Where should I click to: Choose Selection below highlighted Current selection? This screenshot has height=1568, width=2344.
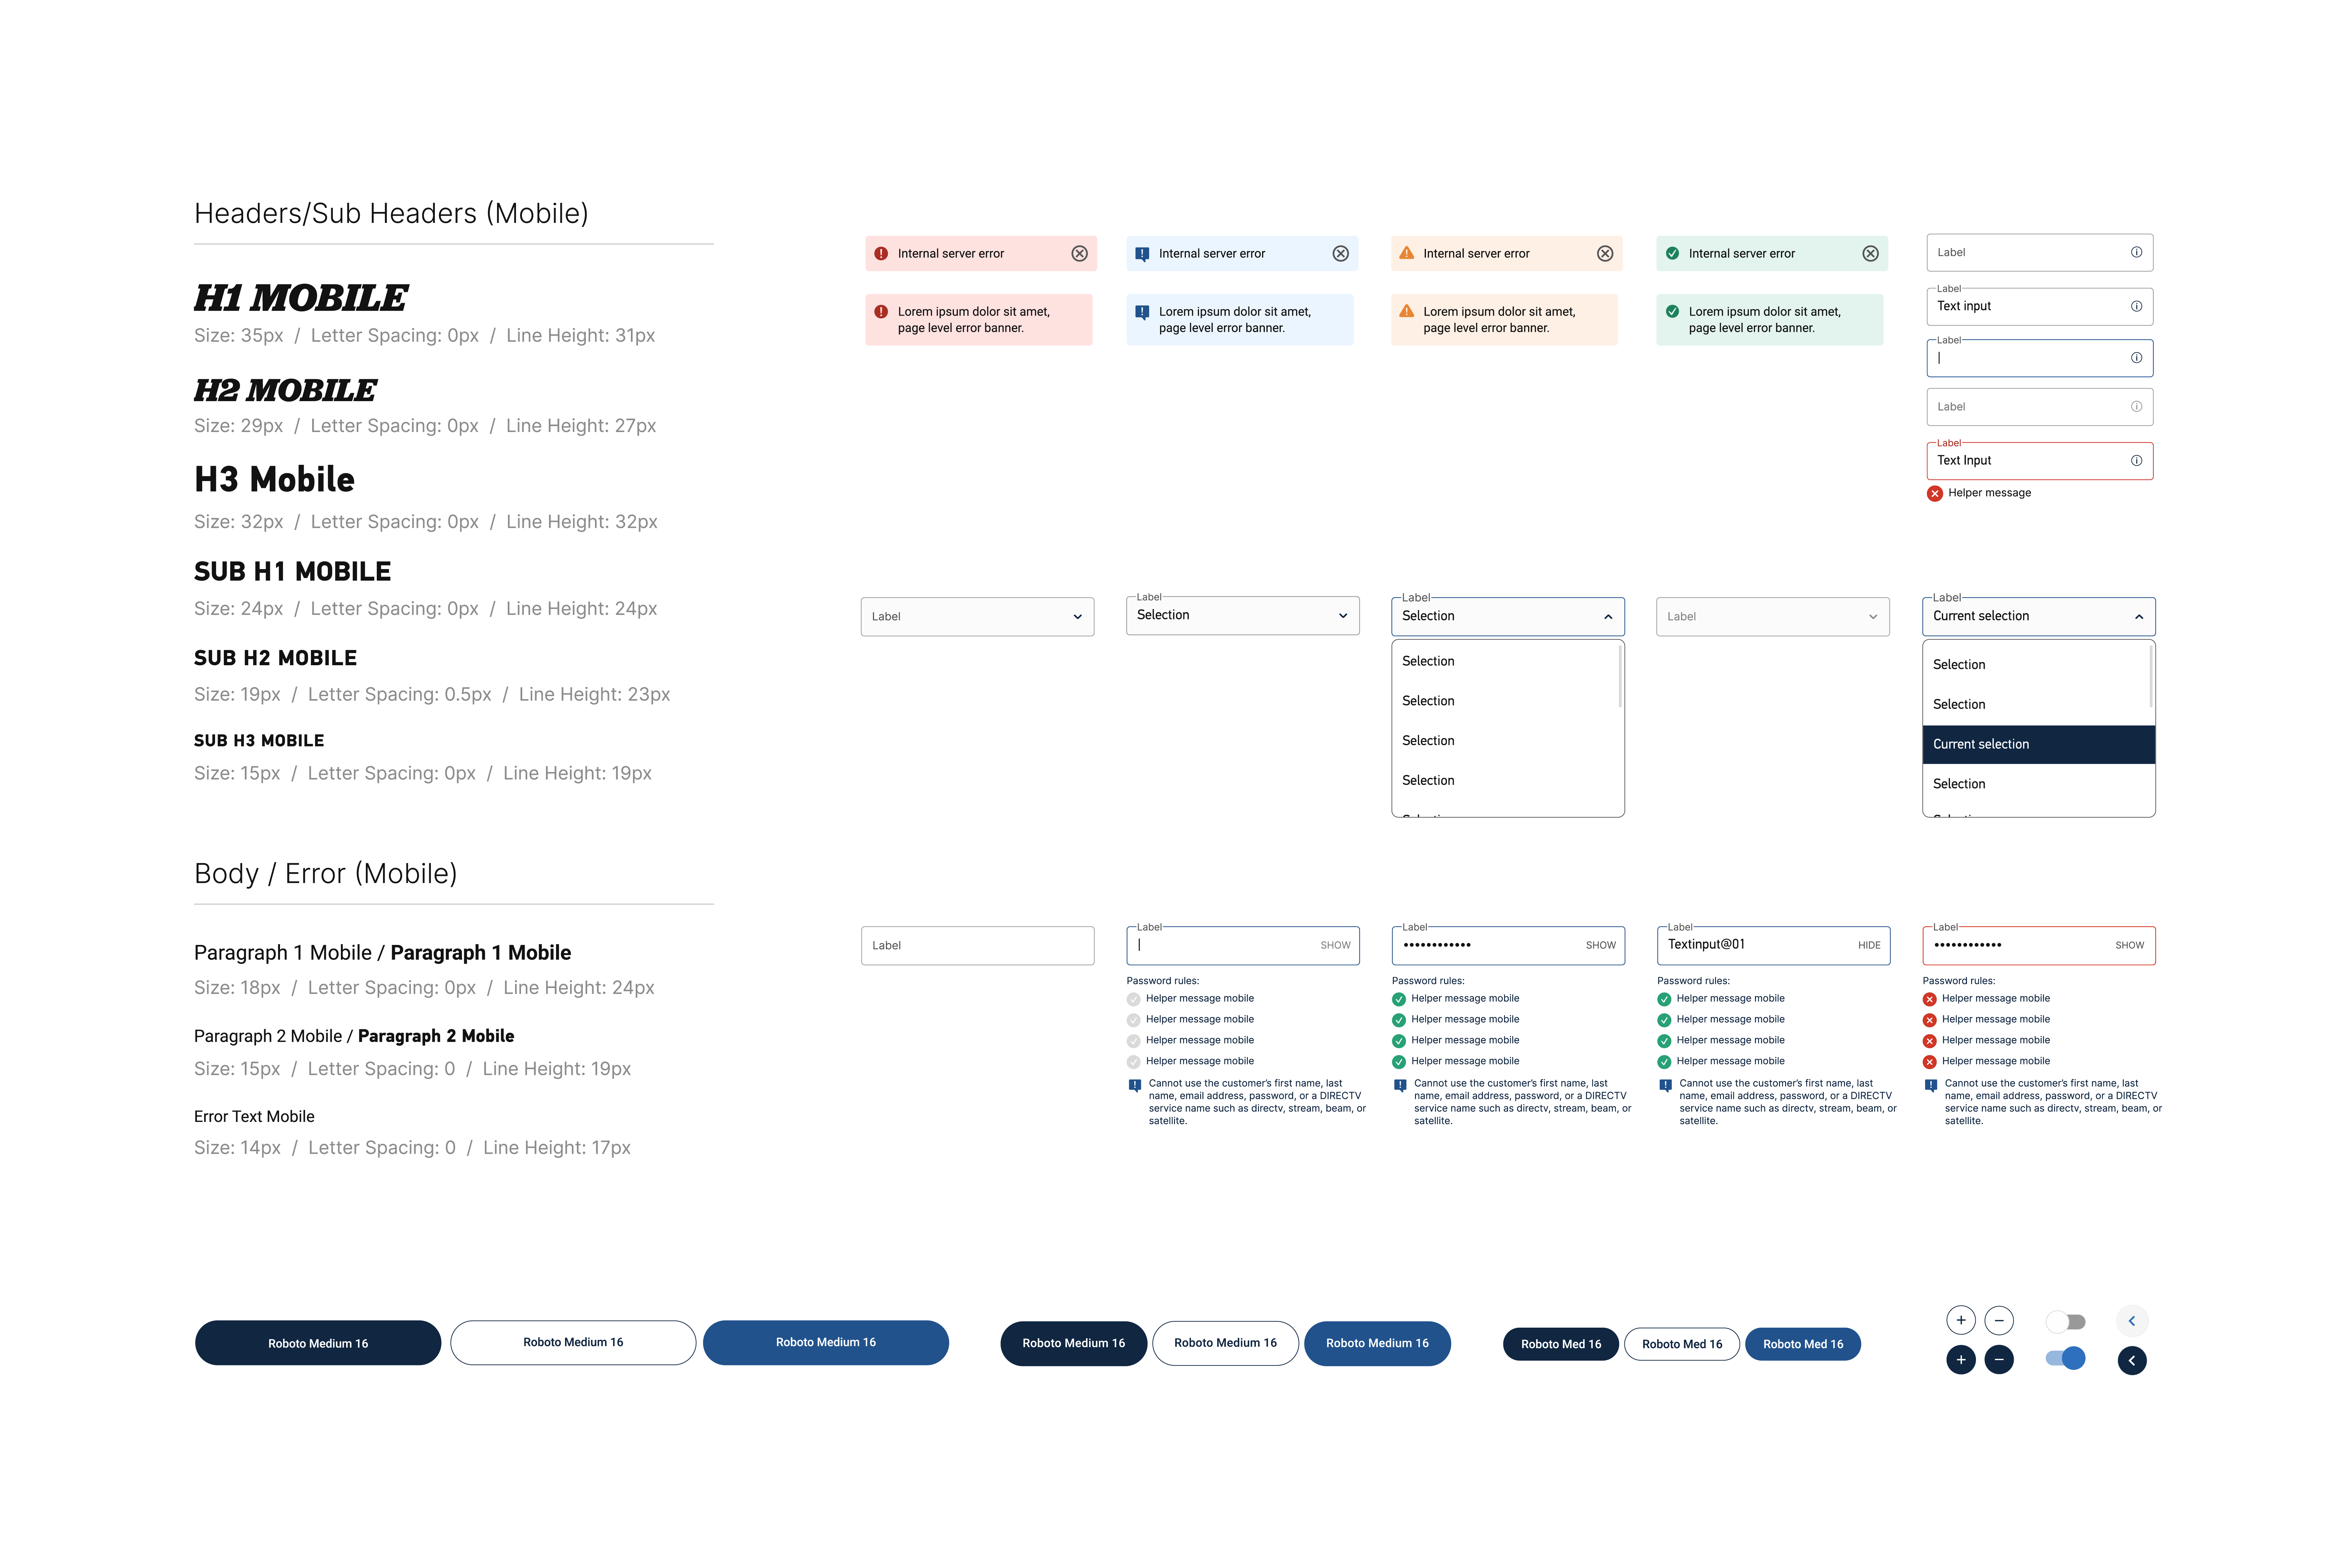(2036, 784)
